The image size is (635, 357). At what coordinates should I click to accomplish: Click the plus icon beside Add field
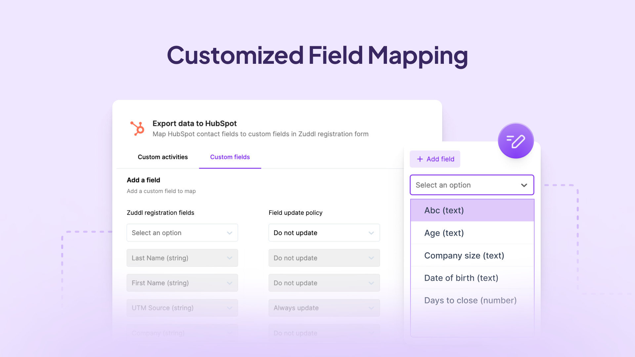click(420, 159)
